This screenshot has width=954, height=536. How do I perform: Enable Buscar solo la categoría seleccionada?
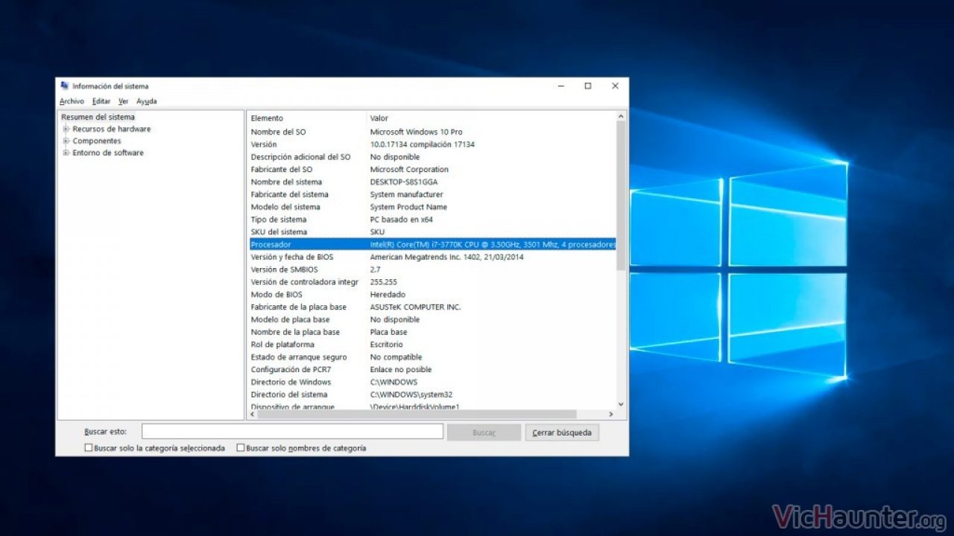tap(89, 448)
